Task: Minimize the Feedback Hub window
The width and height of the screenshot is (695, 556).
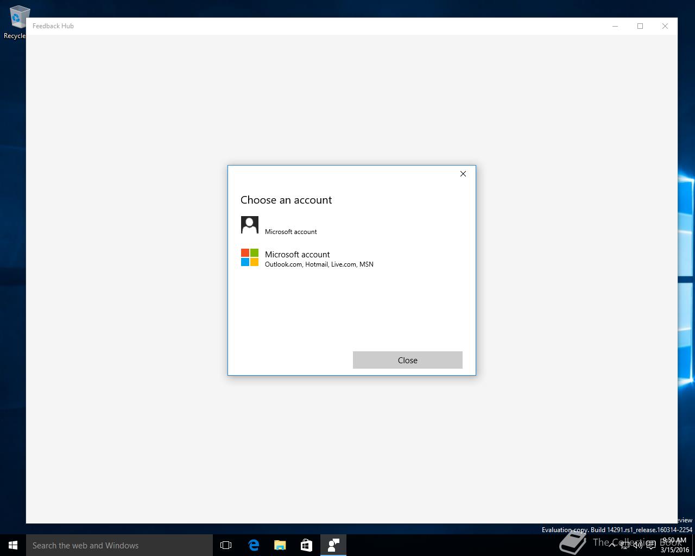Action: (615, 26)
